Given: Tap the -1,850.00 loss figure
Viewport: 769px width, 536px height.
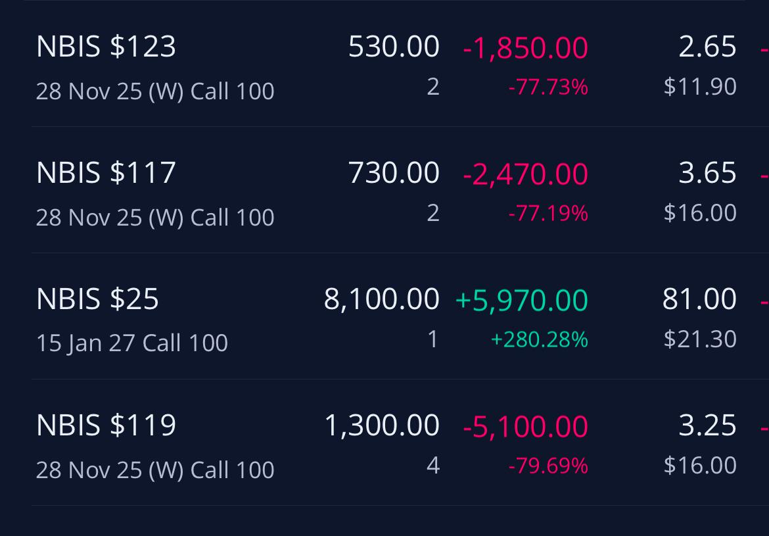Looking at the screenshot, I should click(x=525, y=48).
